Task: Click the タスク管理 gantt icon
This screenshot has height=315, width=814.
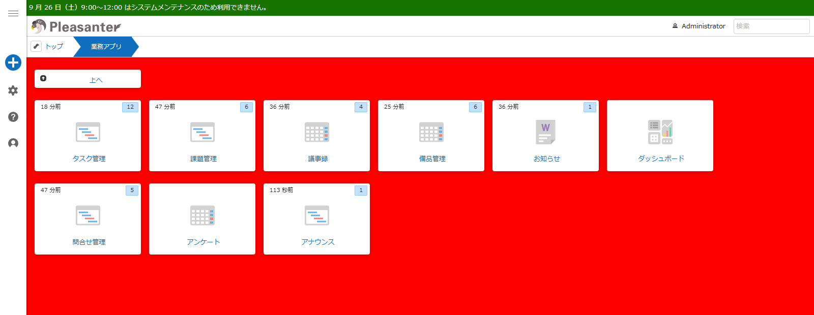Action: 88,132
